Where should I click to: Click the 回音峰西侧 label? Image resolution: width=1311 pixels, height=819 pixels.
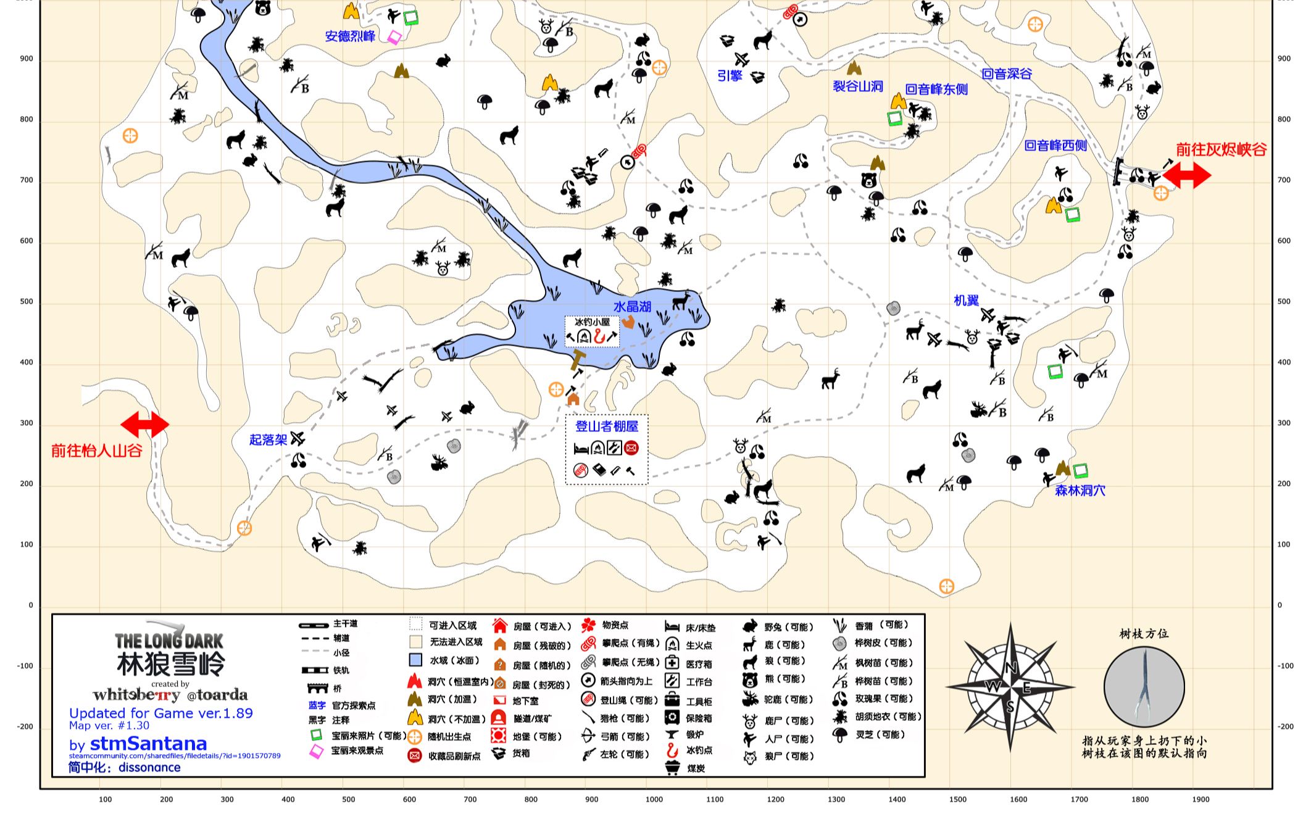[x=1055, y=146]
